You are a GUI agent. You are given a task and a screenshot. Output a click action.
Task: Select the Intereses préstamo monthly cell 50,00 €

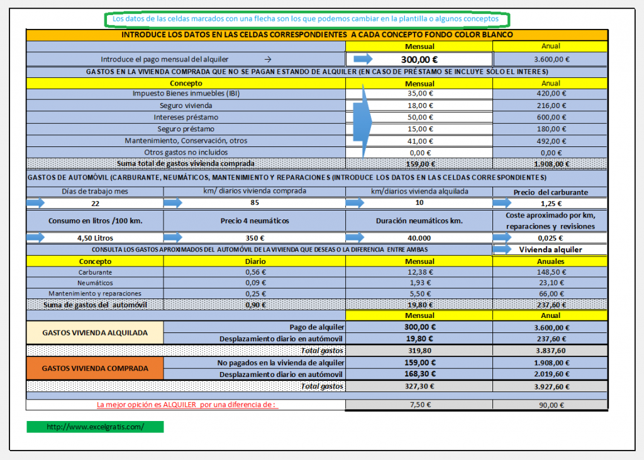tap(419, 117)
